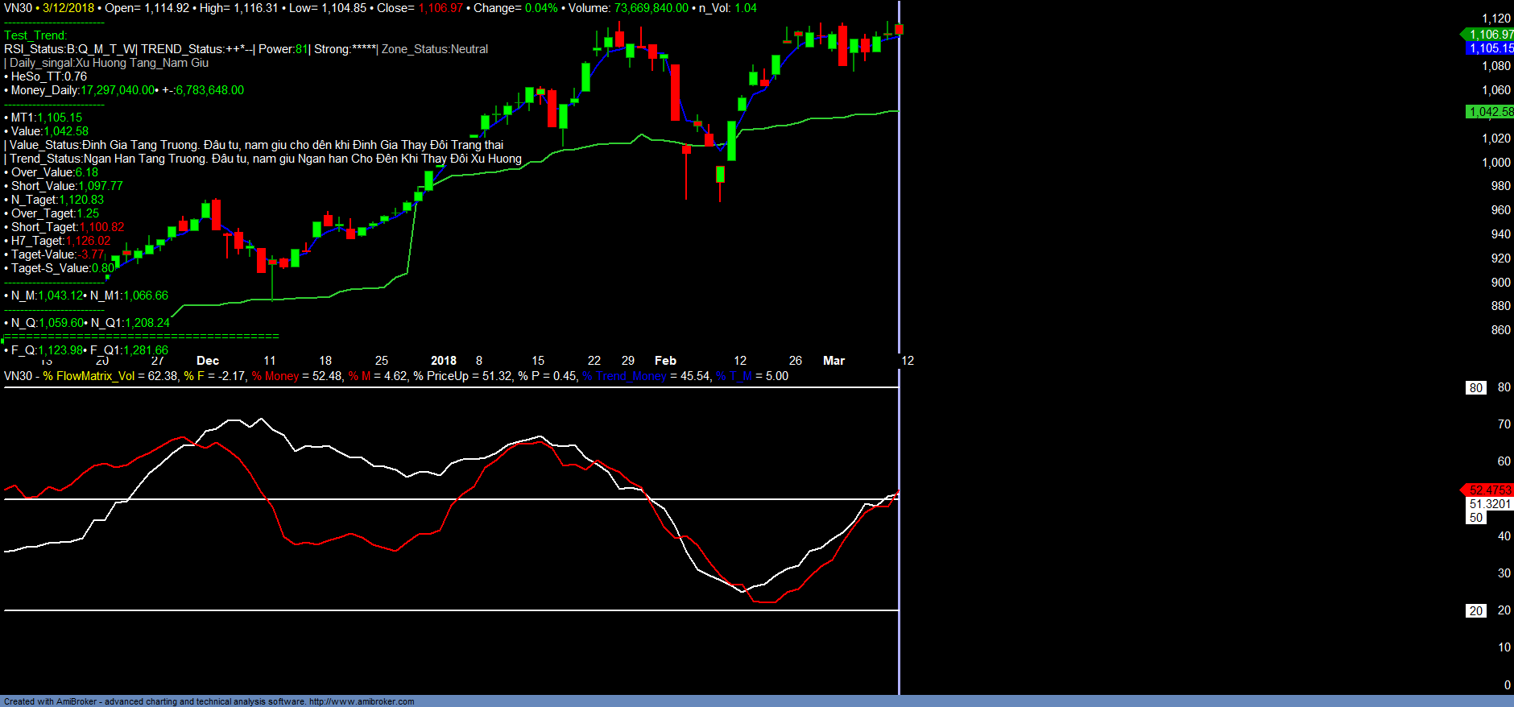Image resolution: width=1514 pixels, height=707 pixels.
Task: Select the blue 1,105.15 price axis tag
Action: (1490, 48)
